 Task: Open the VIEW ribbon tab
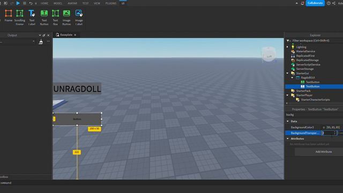[x=97, y=3]
